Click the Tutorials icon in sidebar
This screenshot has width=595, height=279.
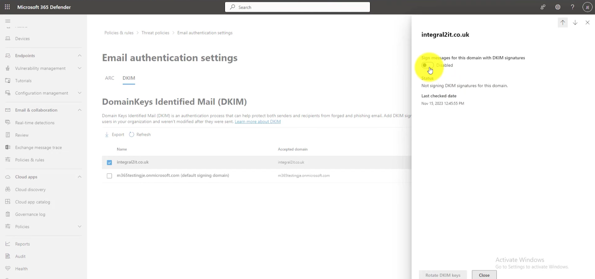coord(8,81)
